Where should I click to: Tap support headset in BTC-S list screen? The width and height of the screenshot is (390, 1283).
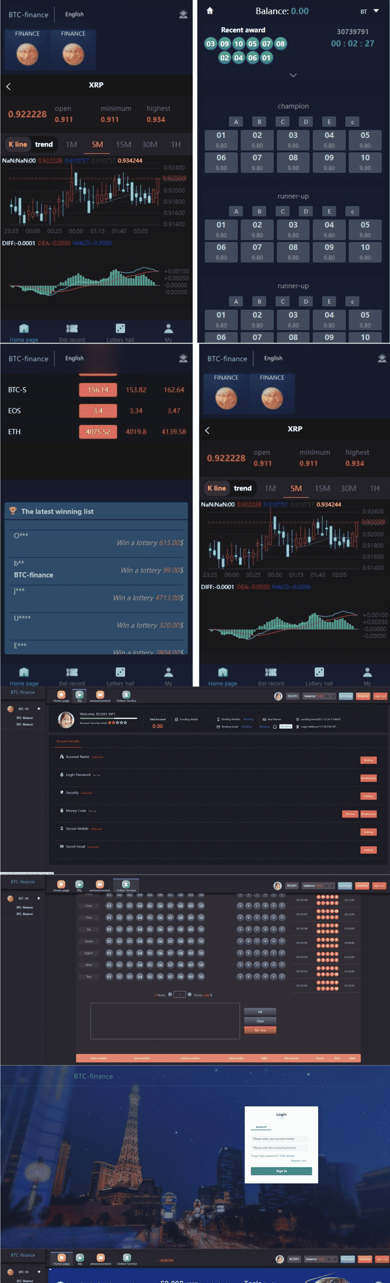click(183, 358)
